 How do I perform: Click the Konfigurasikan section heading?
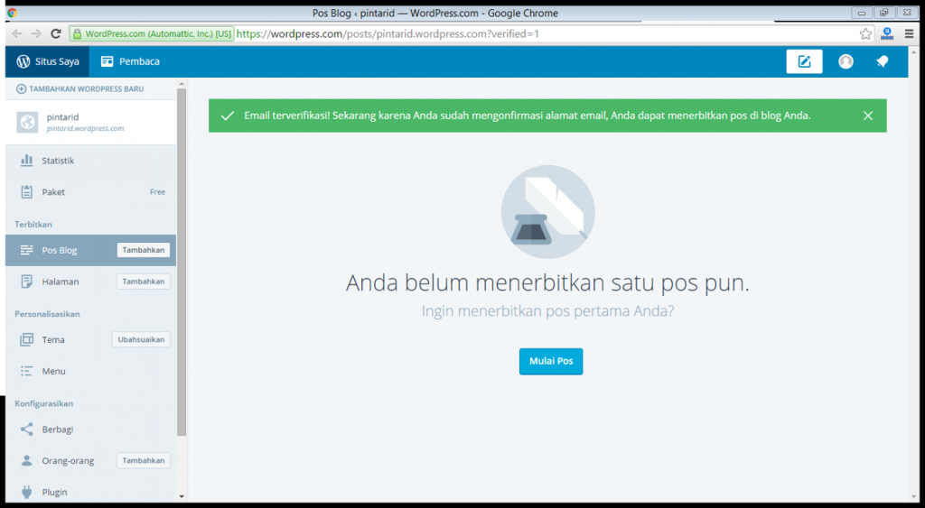pos(43,403)
